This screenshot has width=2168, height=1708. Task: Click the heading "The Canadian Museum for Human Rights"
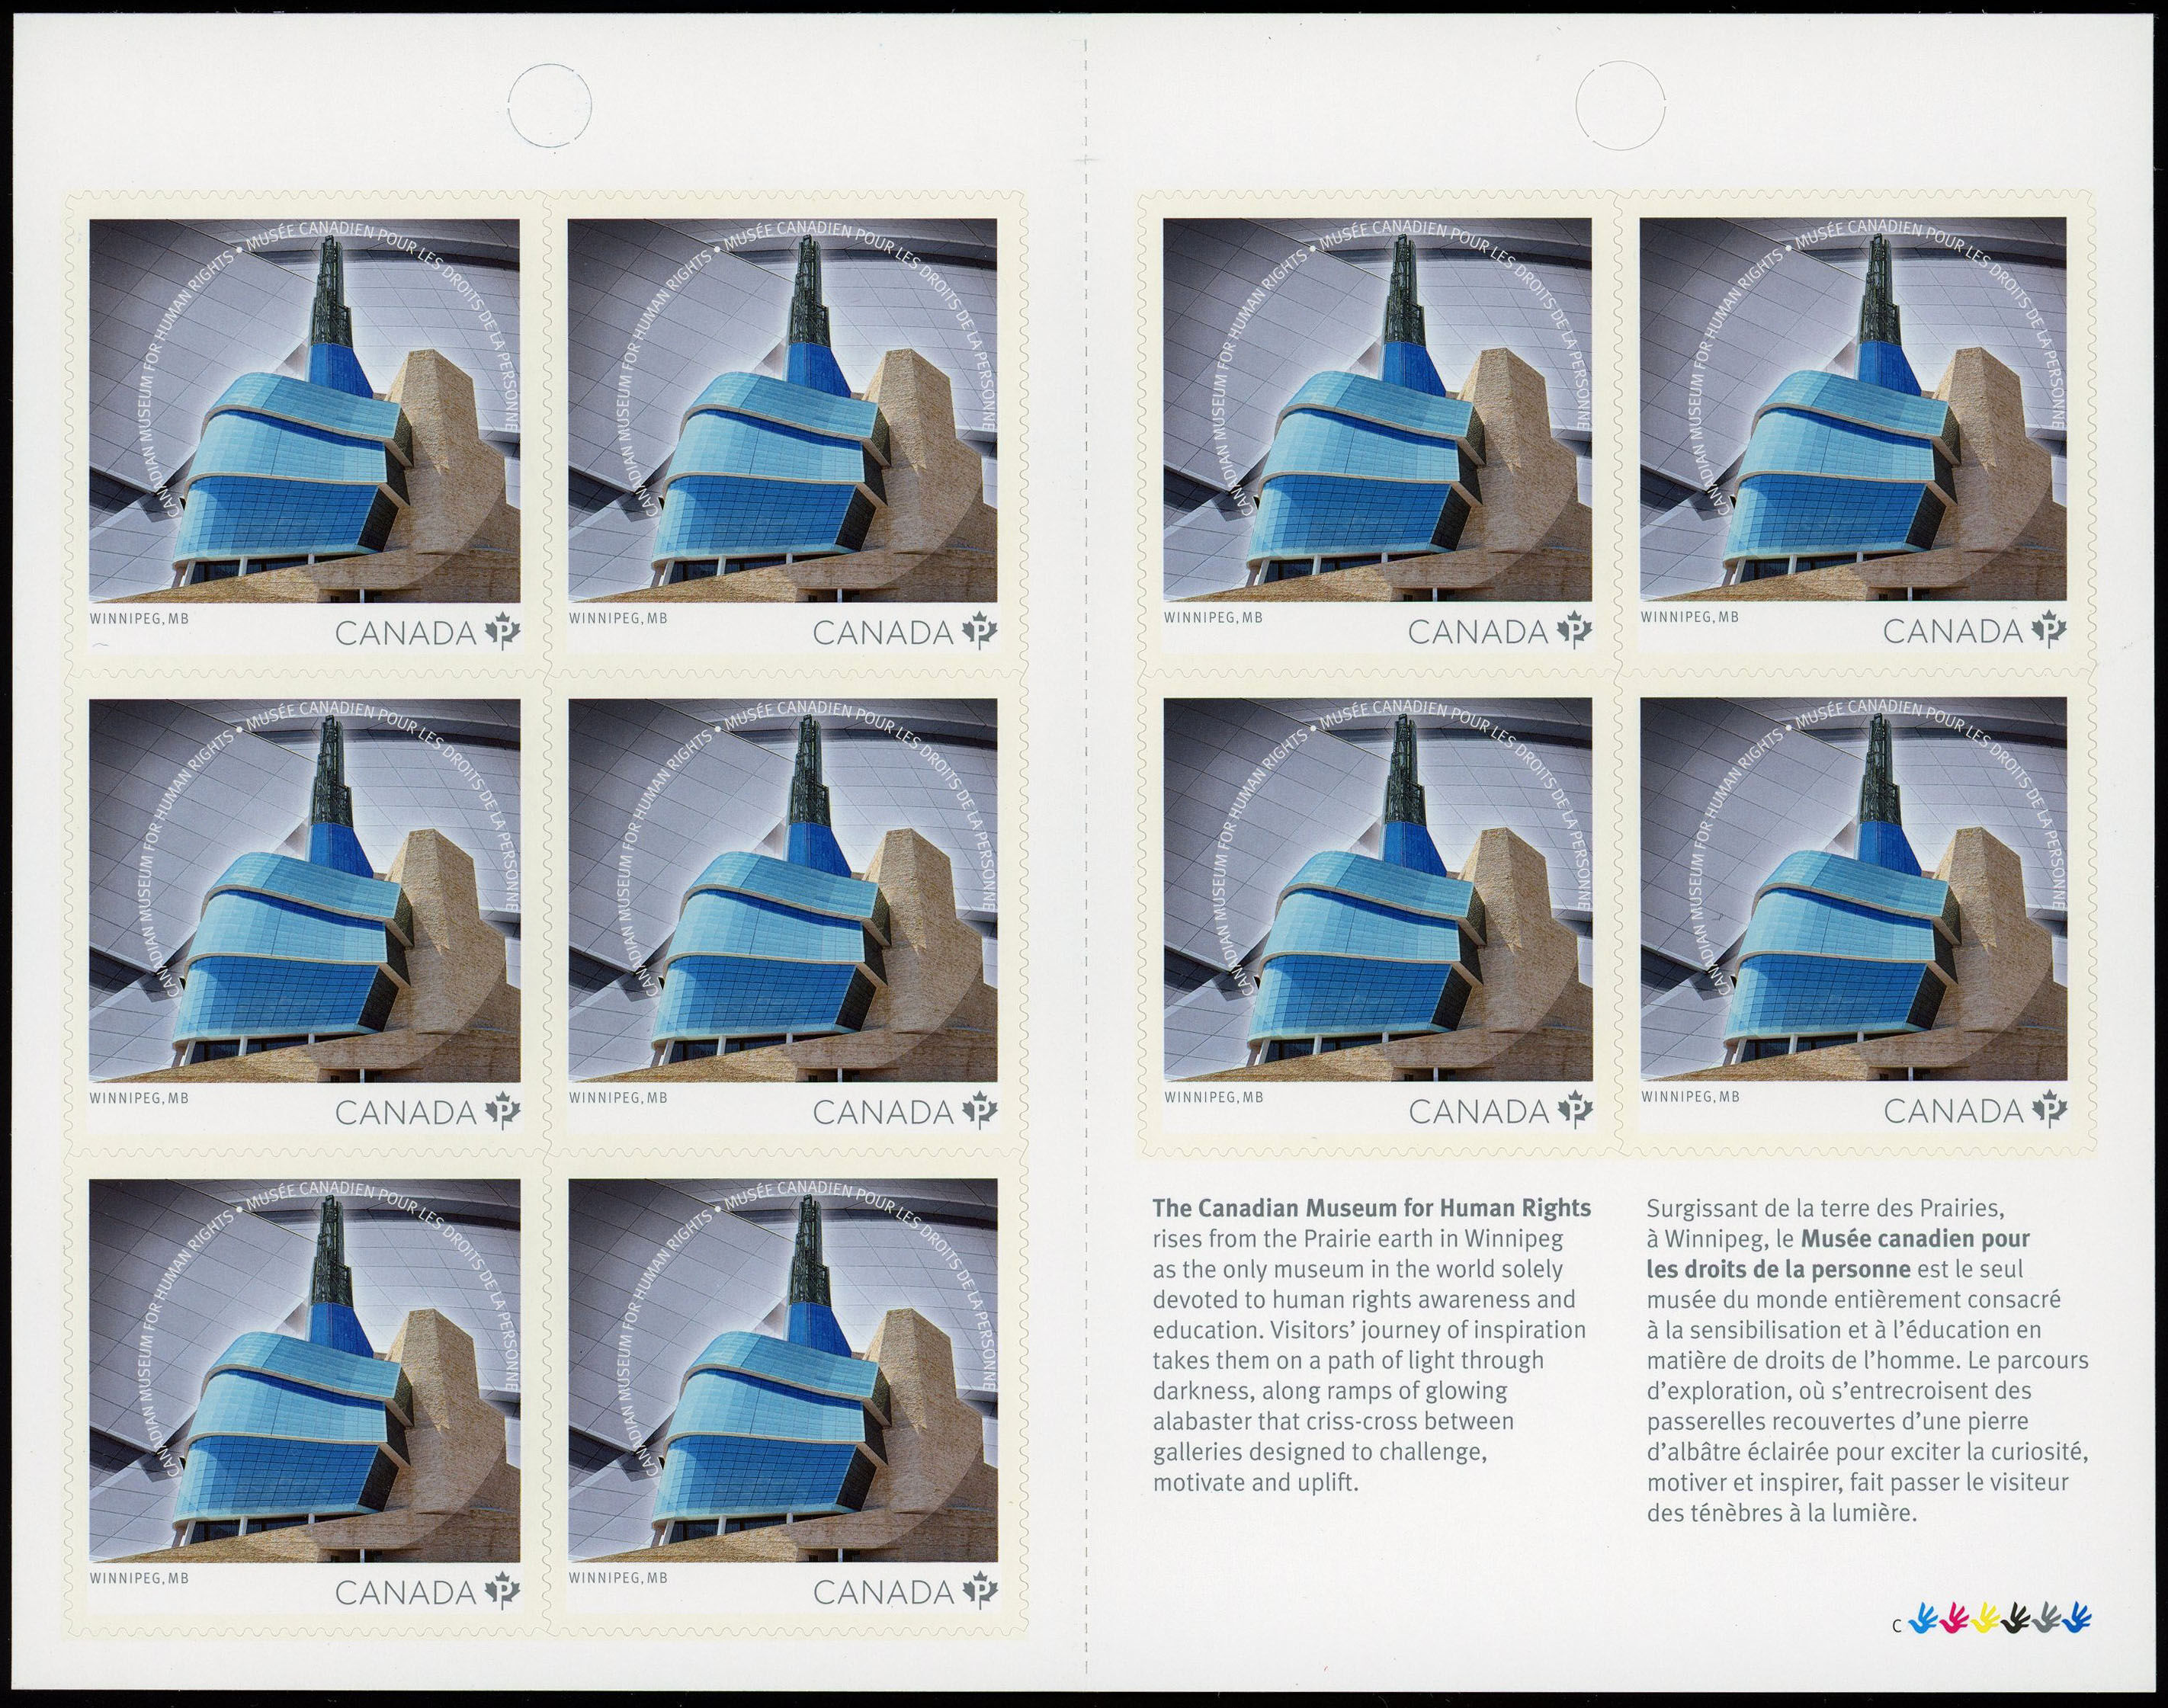tap(1371, 1208)
